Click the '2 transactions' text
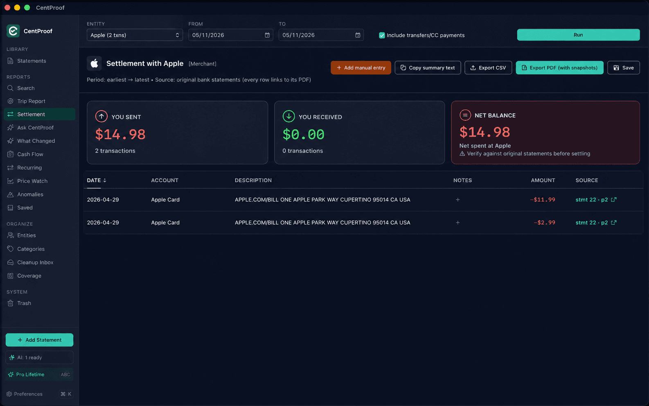Viewport: 649px width, 406px height. click(115, 151)
